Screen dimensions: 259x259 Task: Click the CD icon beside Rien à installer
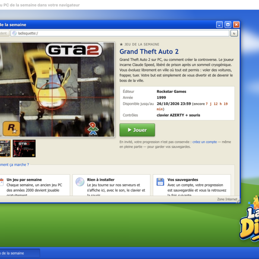pos(80,182)
